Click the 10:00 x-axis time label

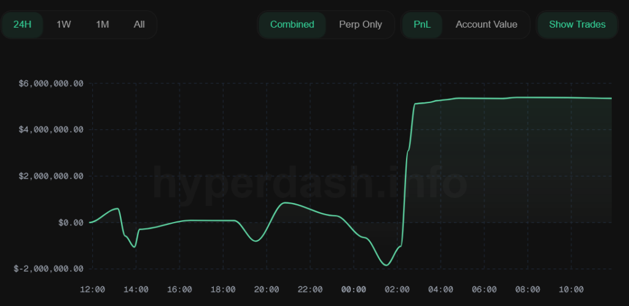point(571,289)
